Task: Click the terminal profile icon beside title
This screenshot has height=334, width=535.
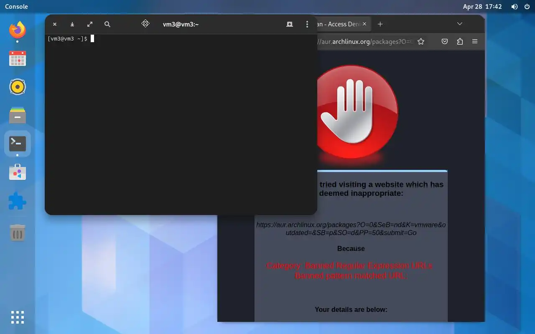Action: pyautogui.click(x=145, y=24)
